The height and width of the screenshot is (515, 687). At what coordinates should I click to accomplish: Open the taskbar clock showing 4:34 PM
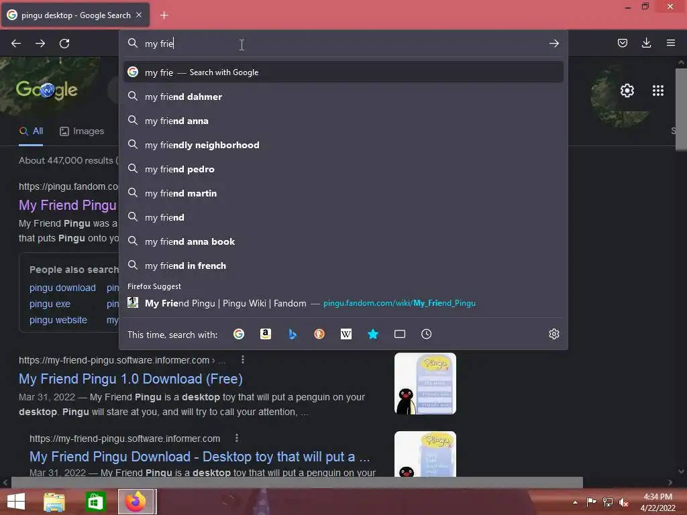[x=657, y=502]
